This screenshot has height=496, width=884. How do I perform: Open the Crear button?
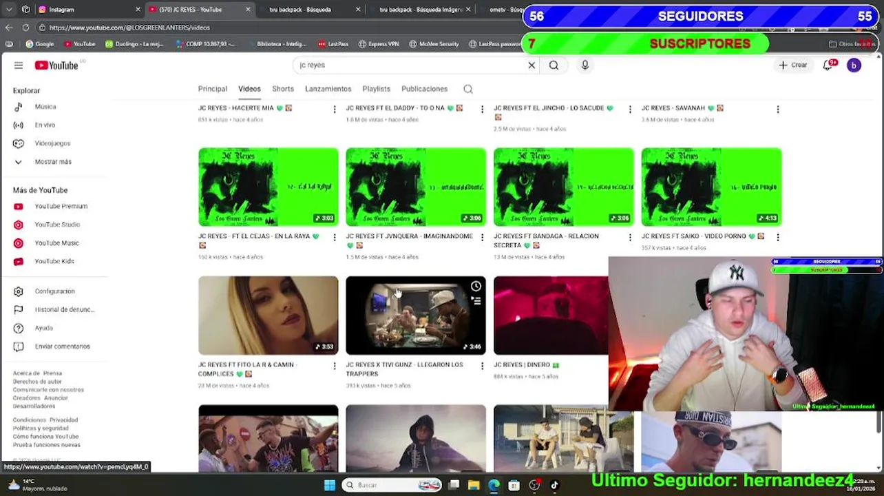(x=793, y=65)
